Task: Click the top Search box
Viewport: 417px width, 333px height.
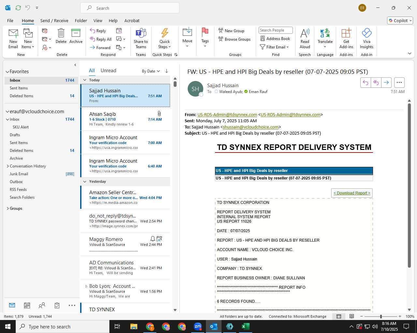Action: coord(130,8)
